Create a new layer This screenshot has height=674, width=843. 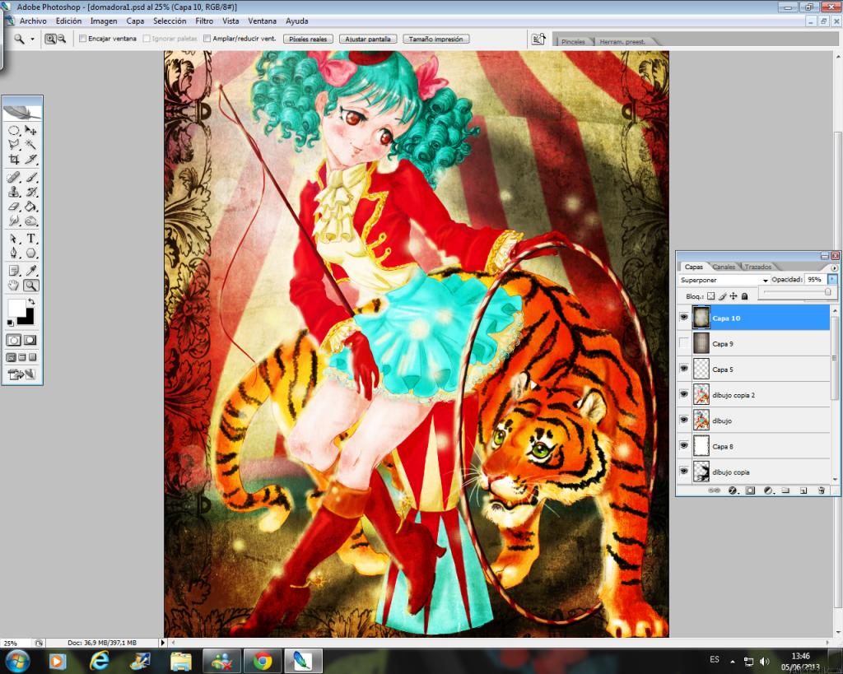[803, 490]
